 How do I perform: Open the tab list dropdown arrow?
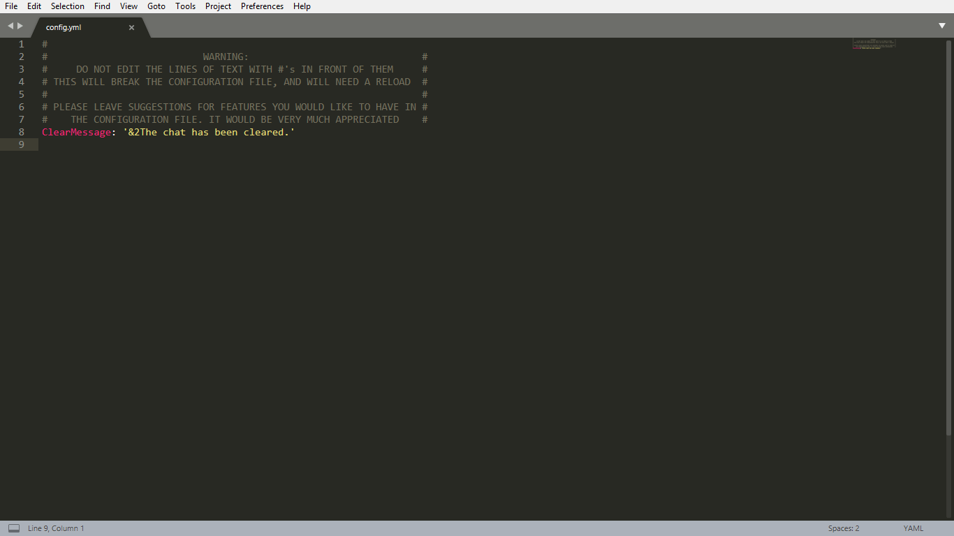pos(942,26)
